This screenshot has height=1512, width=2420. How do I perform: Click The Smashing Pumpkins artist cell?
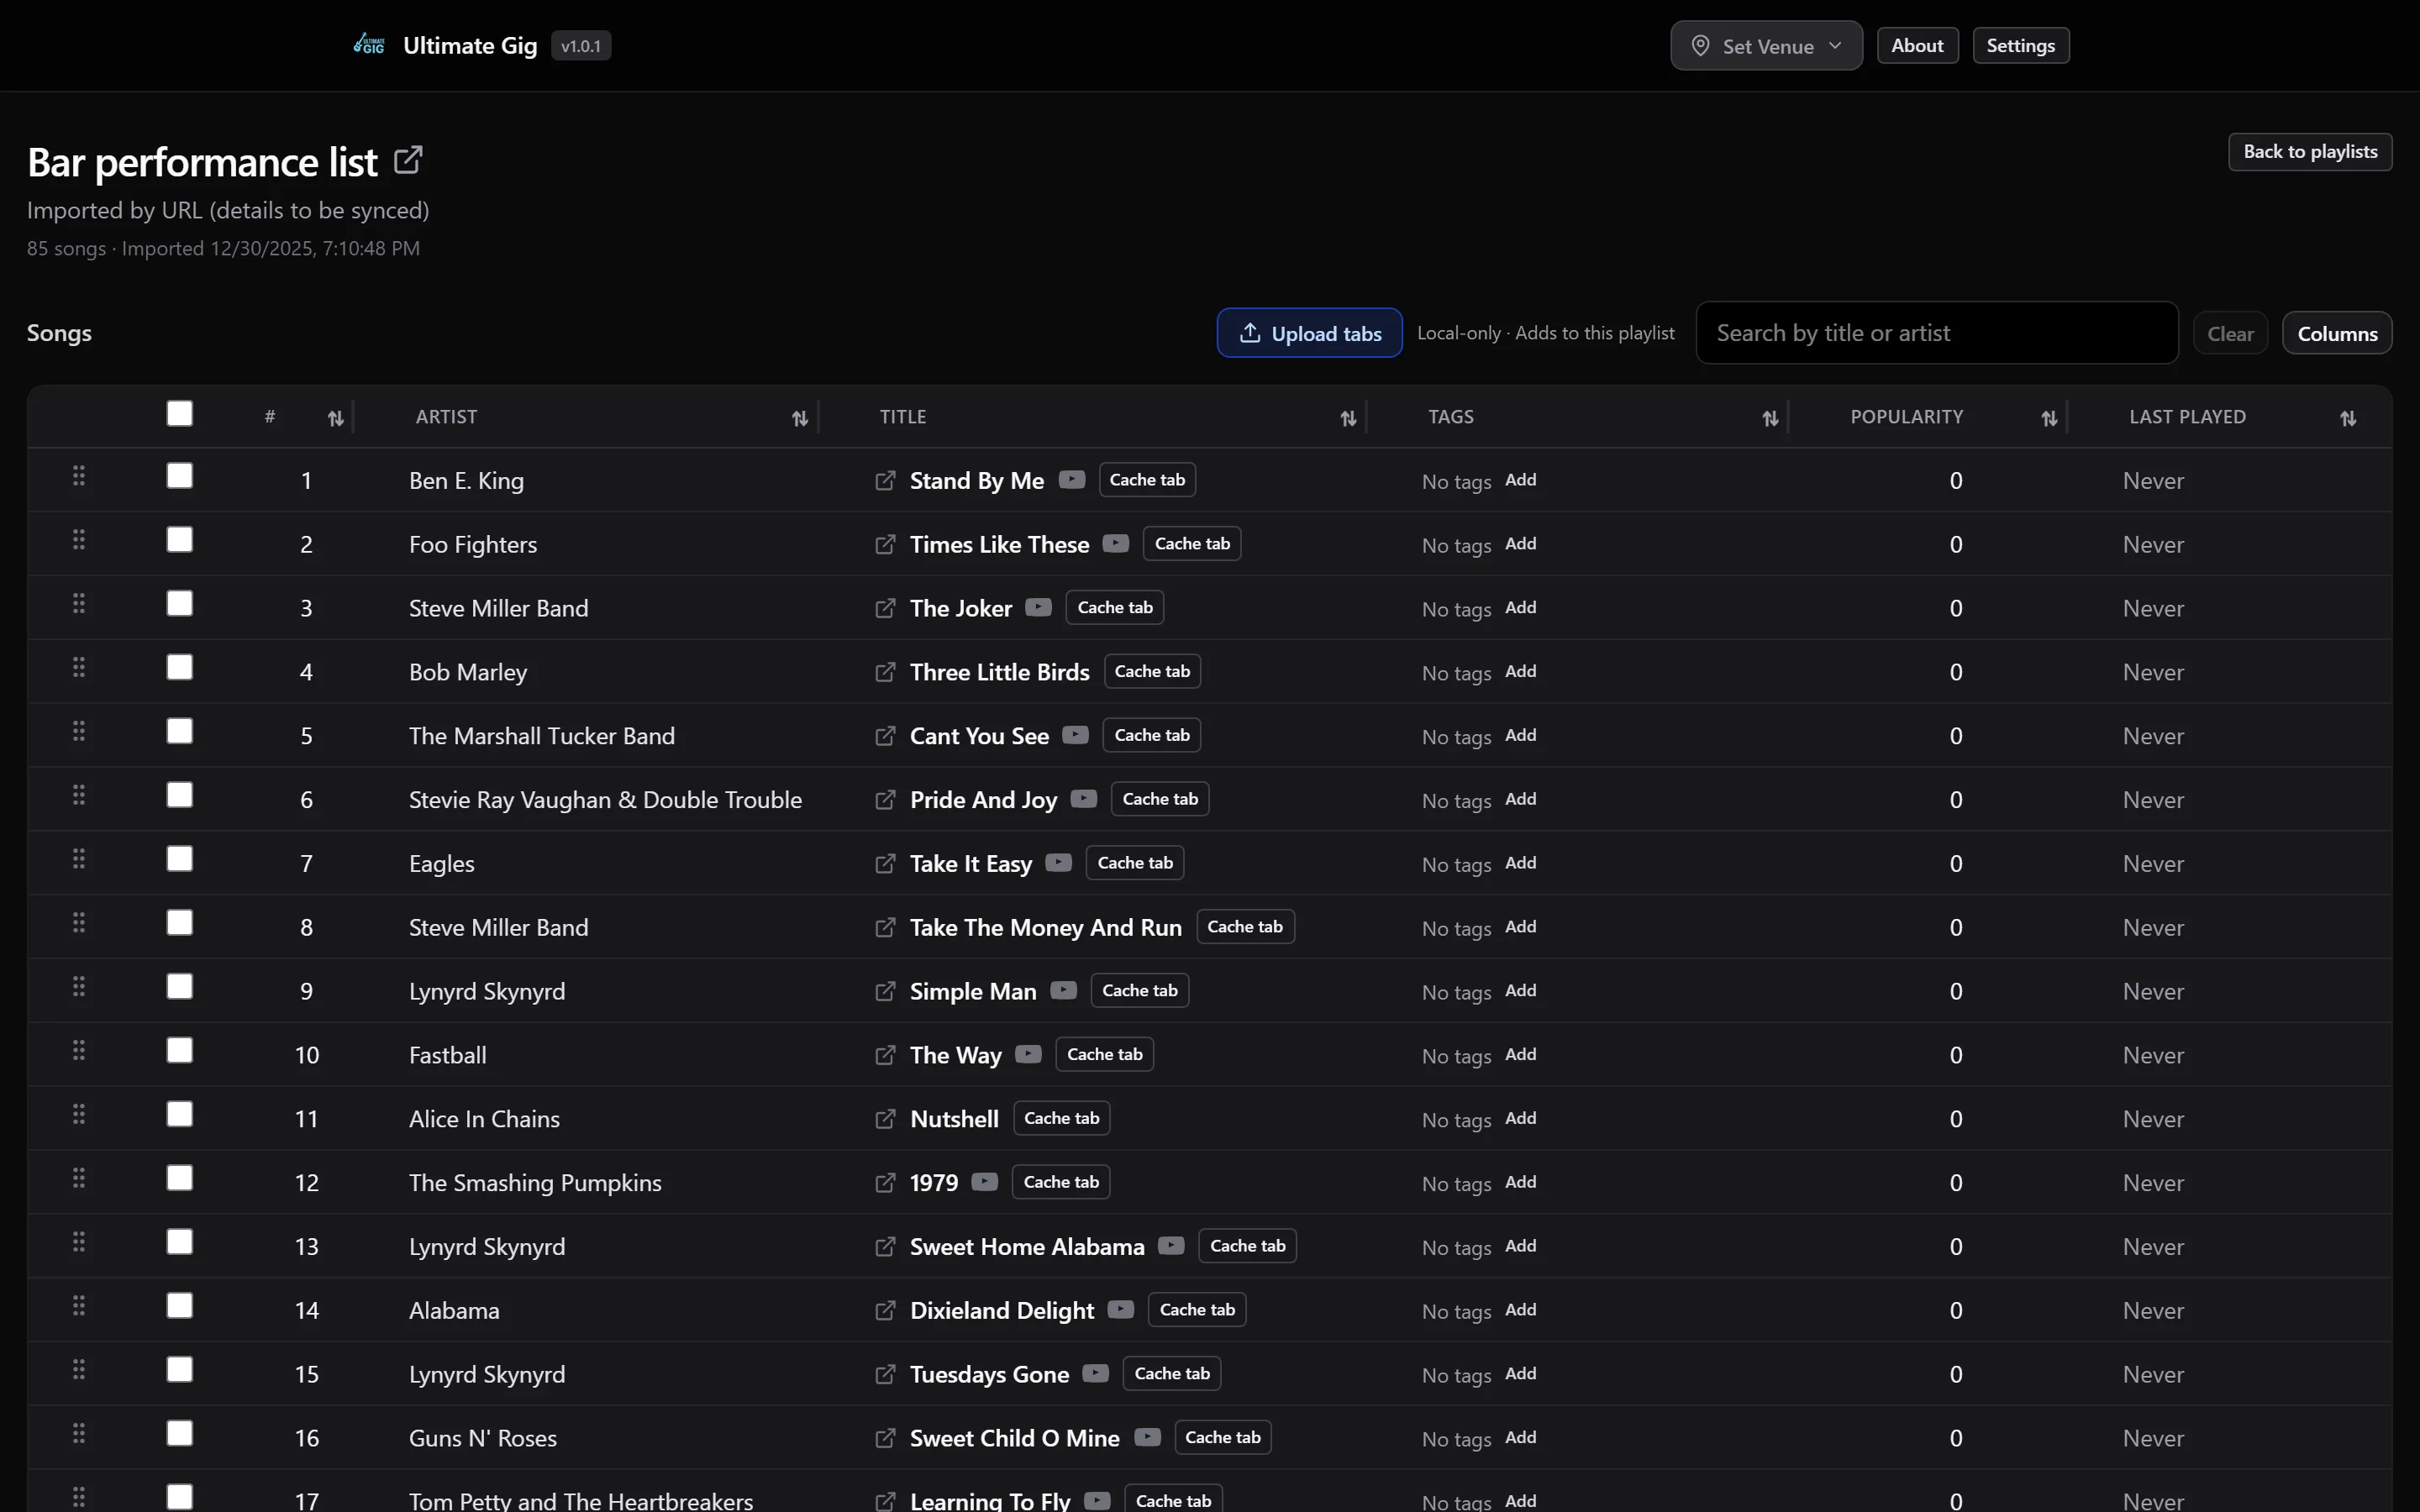click(535, 1183)
